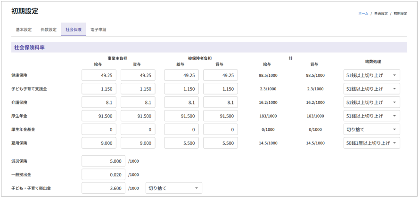The width and height of the screenshot is (419, 198).
Task: Open 子ども・子育て拠出金 切り捨て dropdown
Action: (173, 188)
